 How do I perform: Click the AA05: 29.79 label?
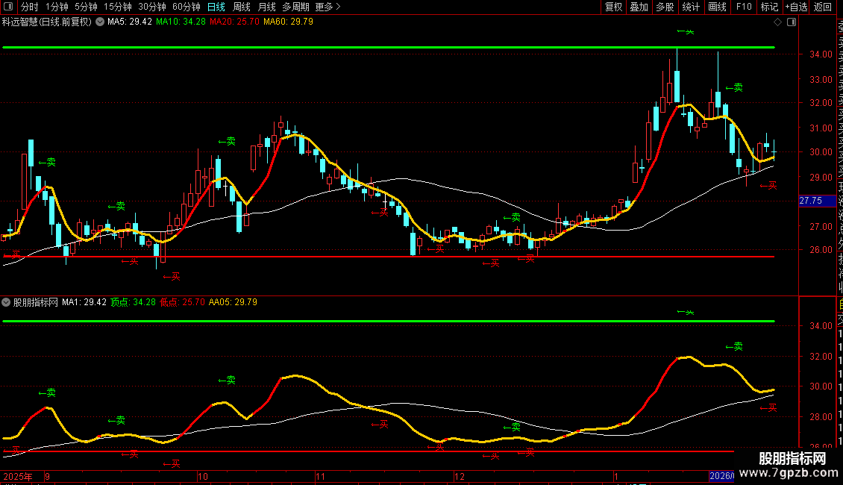[233, 302]
